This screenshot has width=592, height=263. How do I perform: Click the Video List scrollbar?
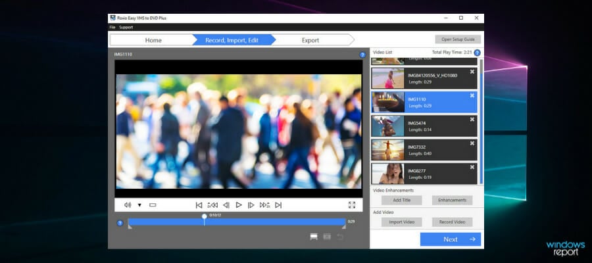[481, 121]
